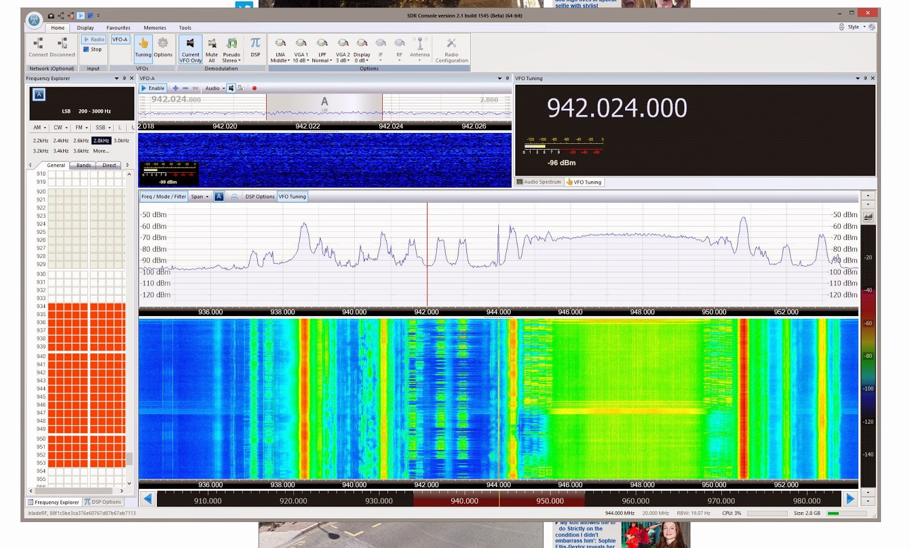910x548 pixels.
Task: Open the Display 0 dB dropdown
Action: point(362,49)
